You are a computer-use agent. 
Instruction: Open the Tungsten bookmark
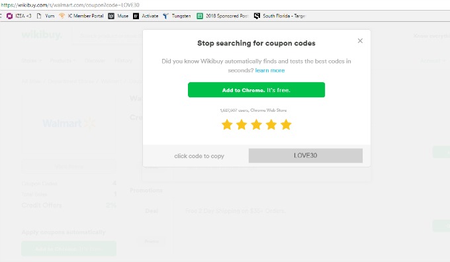tap(177, 16)
